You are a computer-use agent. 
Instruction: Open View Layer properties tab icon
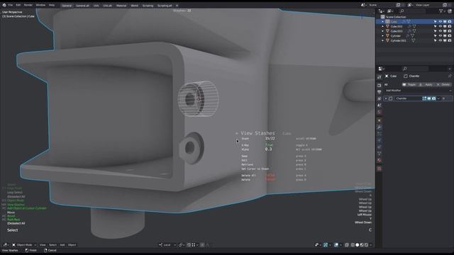[380, 98]
